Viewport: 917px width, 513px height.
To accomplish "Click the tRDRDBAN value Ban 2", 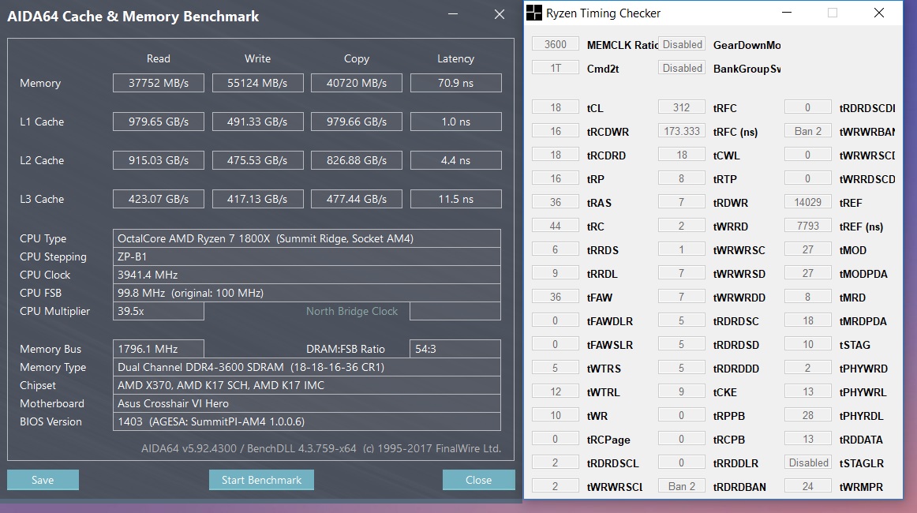I will click(x=681, y=486).
